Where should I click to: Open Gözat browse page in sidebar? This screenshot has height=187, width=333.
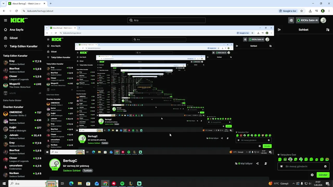[14, 38]
